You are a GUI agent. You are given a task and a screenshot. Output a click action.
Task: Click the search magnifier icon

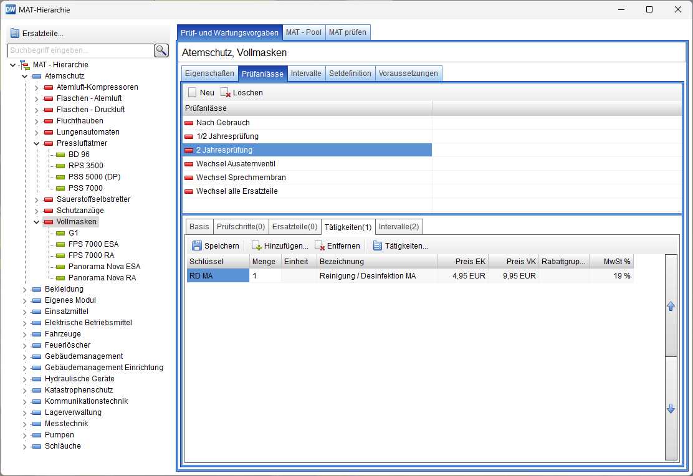point(161,50)
